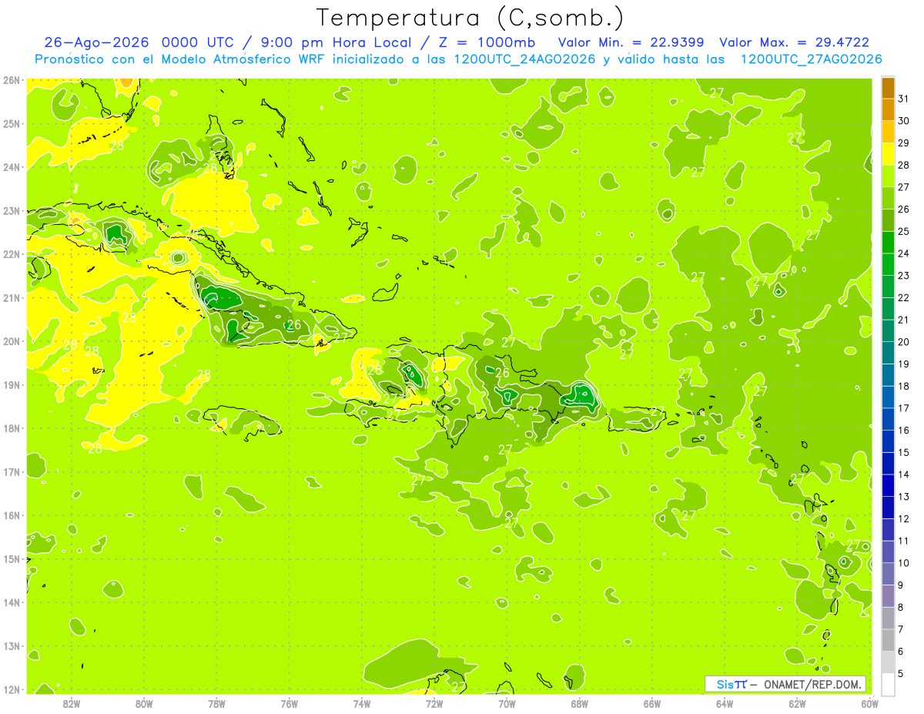This screenshot has width=924, height=714.
Task: Click the 72W longitude axis label
Action: [x=434, y=703]
